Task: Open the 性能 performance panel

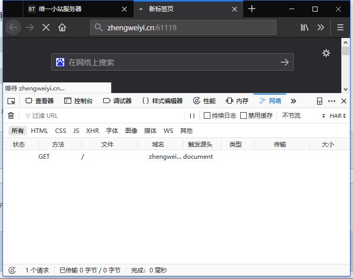Action: [204, 101]
